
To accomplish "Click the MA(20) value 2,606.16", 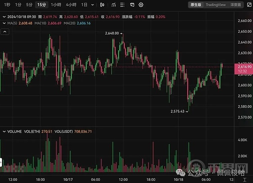I will (83, 23).
